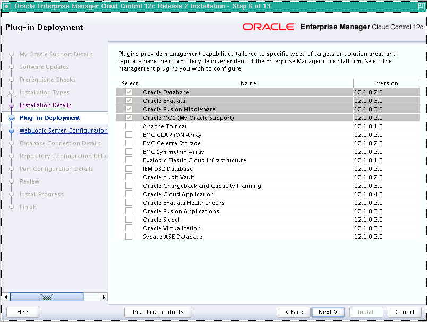The height and width of the screenshot is (322, 427).
Task: Click the Prerequisite Checks step
Action: [x=48, y=80]
